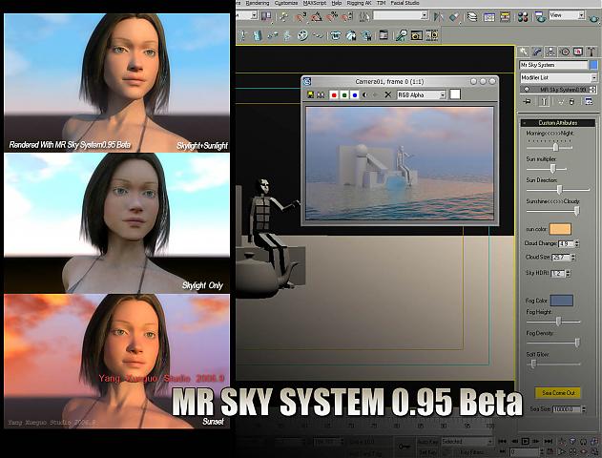Viewport: 602px width, 458px height.
Task: Adjust the Sun Direction slider
Action: click(x=559, y=190)
